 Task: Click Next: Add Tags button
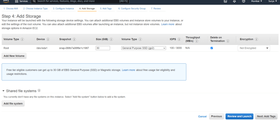(266, 116)
